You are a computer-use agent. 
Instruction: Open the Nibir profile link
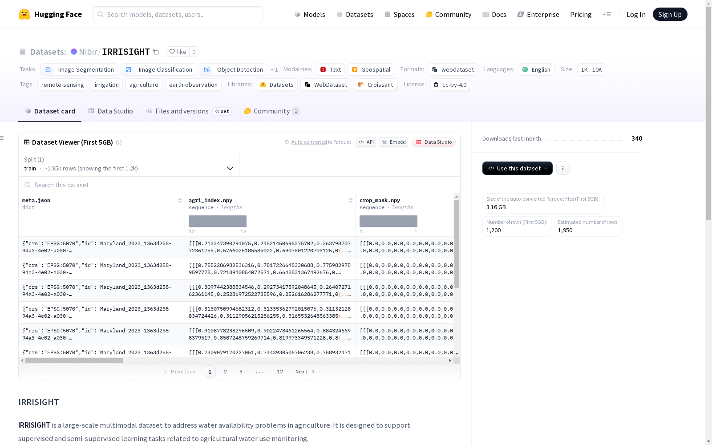point(88,52)
